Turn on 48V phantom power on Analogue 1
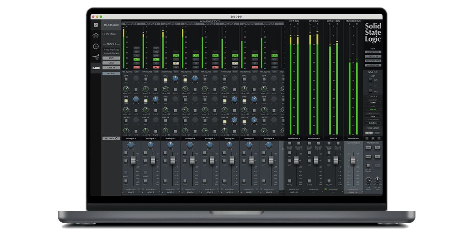The image size is (473, 236). click(137, 52)
